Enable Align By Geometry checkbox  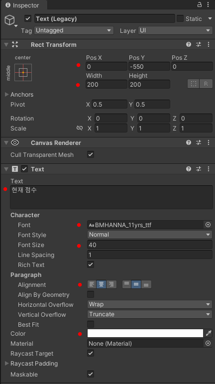tap(91, 294)
